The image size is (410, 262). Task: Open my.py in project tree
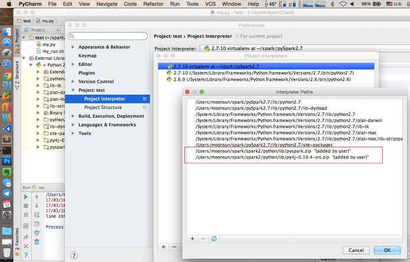click(49, 44)
